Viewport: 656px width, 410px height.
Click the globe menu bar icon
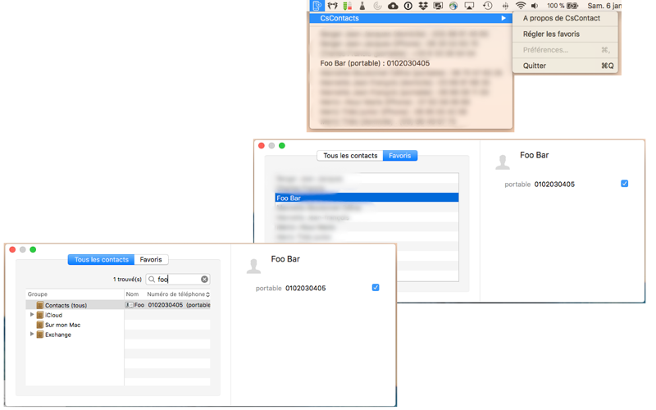pos(453,6)
